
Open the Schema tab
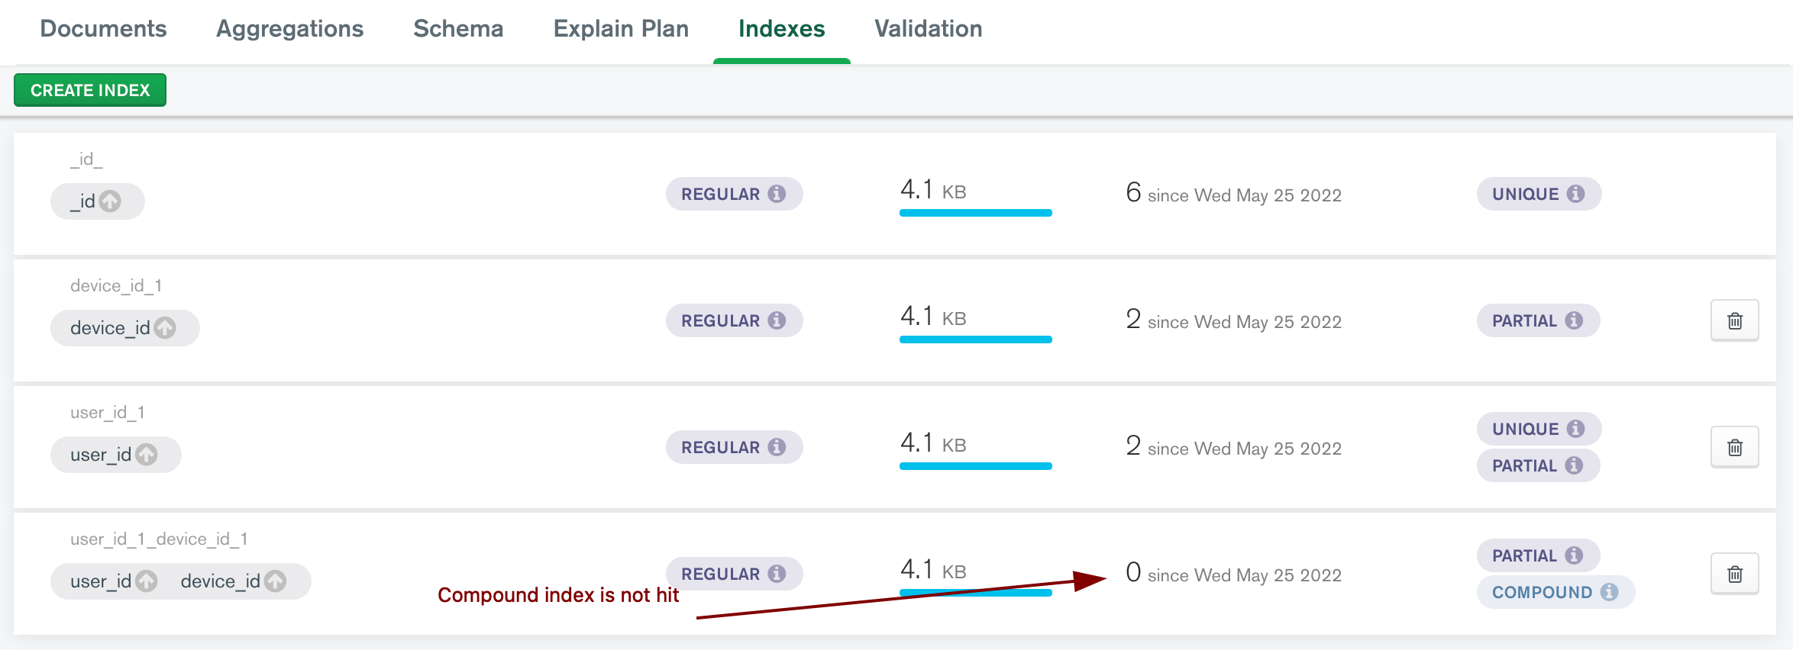click(458, 29)
